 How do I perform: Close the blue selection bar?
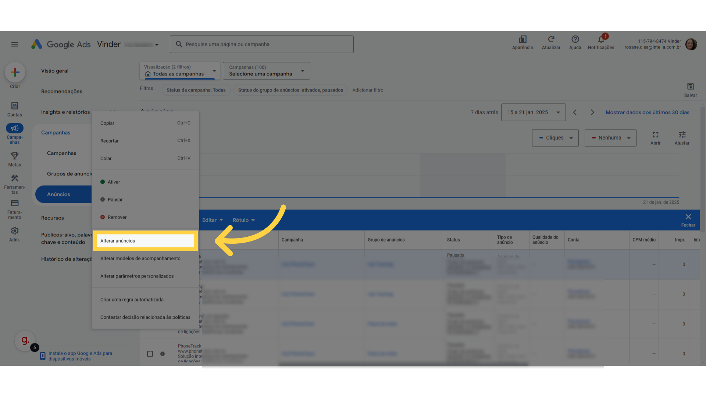pos(688,217)
